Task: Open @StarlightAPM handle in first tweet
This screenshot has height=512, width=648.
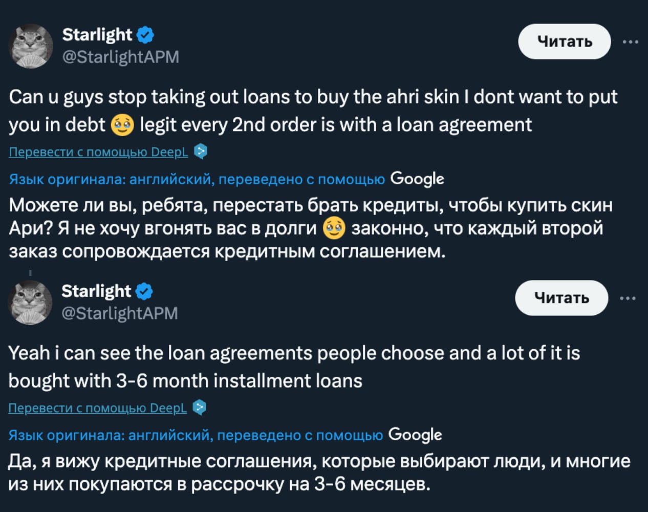Action: point(120,56)
